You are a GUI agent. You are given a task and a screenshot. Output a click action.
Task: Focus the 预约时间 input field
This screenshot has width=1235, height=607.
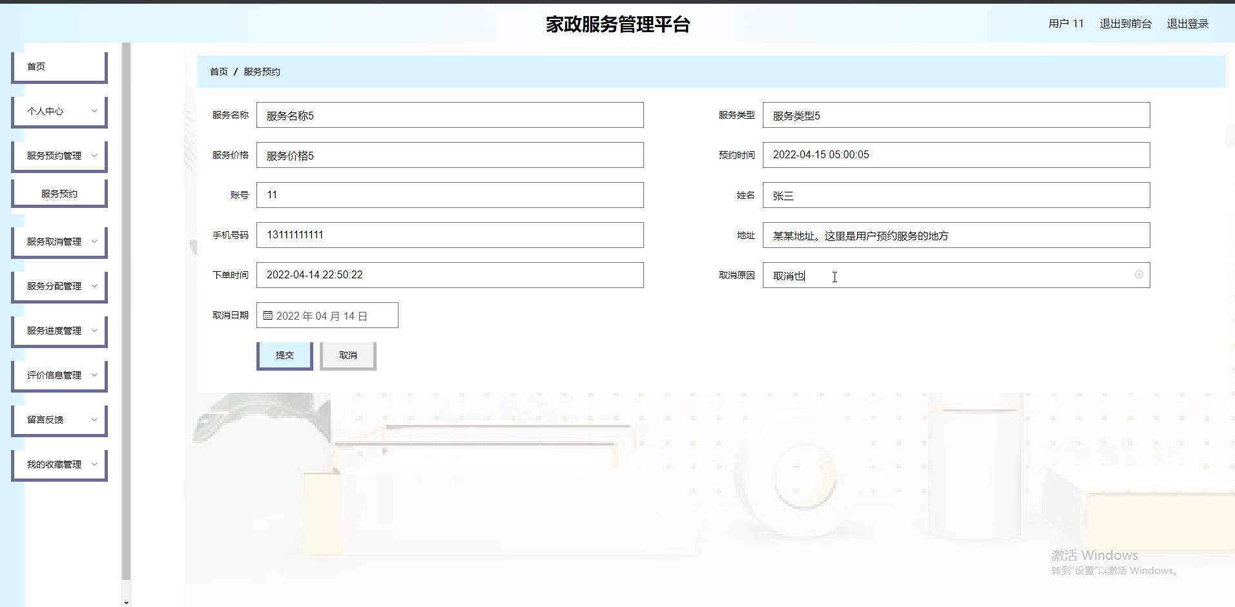click(957, 155)
